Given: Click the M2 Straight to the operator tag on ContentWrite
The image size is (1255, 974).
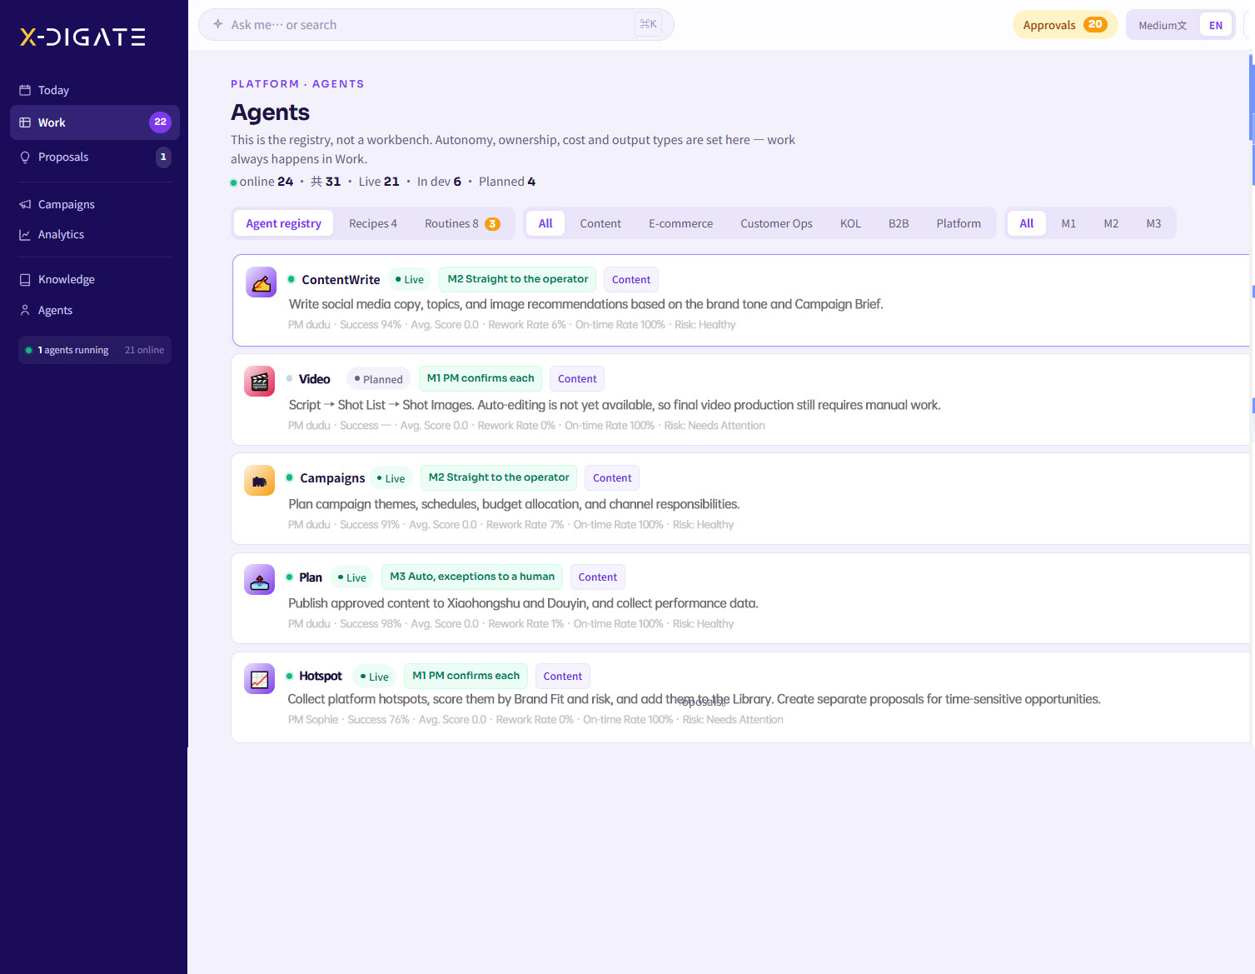Looking at the screenshot, I should pyautogui.click(x=518, y=279).
